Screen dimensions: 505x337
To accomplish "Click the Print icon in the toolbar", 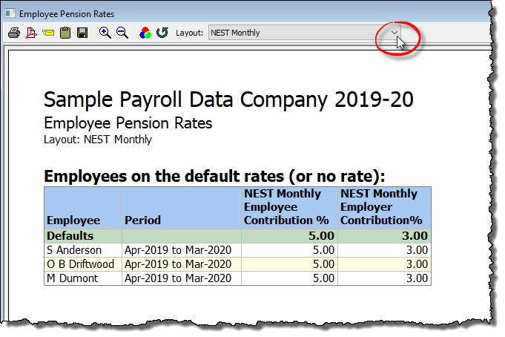I will (x=14, y=33).
